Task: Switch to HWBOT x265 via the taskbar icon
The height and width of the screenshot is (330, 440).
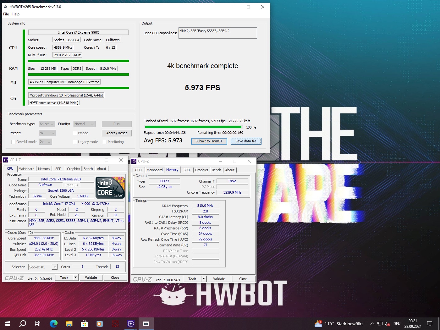Action: tap(146, 323)
